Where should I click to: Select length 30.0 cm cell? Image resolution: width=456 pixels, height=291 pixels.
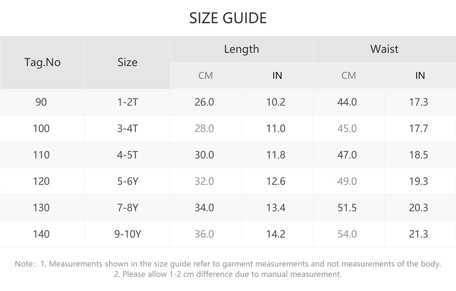tap(205, 155)
